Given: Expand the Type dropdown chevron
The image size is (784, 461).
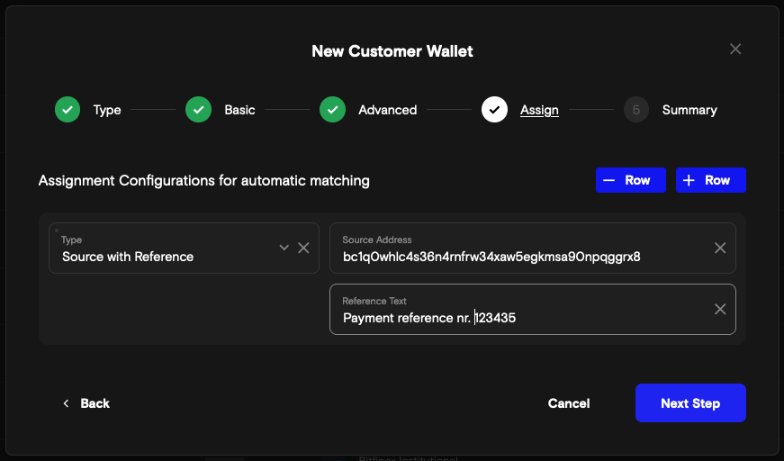Looking at the screenshot, I should pyautogui.click(x=284, y=248).
